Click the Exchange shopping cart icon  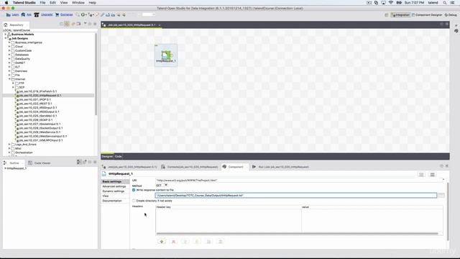[x=57, y=14]
